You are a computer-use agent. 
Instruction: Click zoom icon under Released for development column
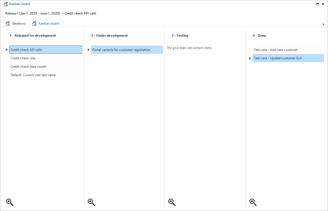(x=10, y=202)
